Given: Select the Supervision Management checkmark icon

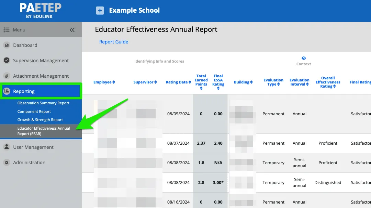Looking at the screenshot, I should coord(7,61).
